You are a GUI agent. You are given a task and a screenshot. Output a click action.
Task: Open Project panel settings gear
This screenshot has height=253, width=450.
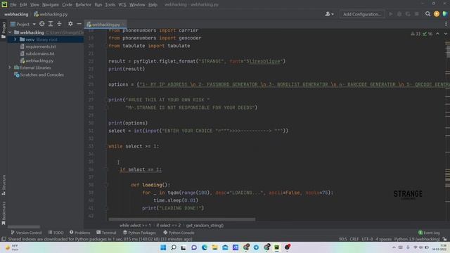70,24
